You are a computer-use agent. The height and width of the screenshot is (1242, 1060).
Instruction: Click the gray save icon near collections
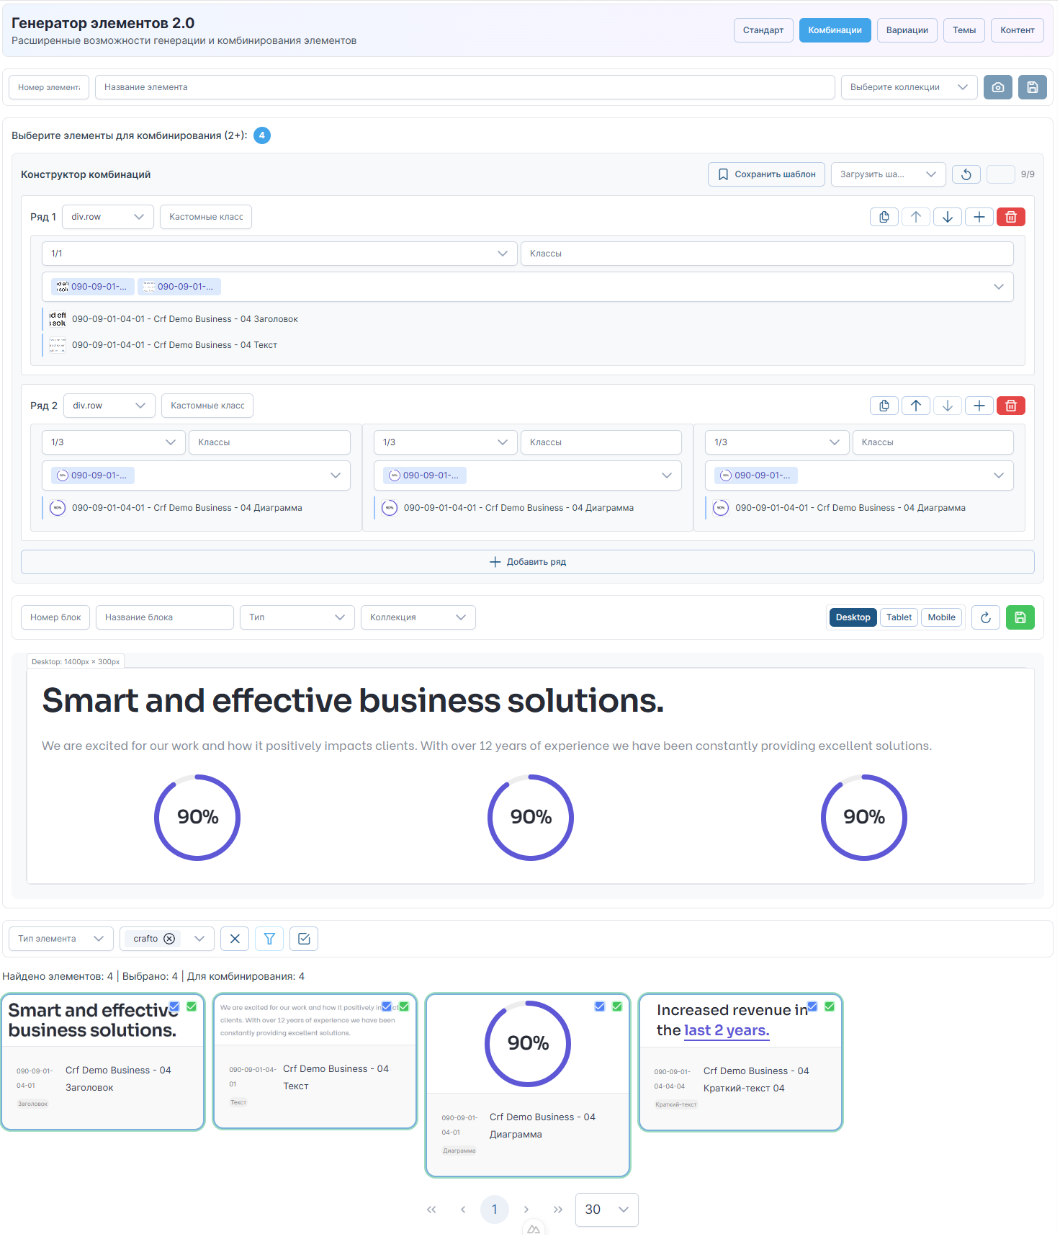(x=1033, y=87)
